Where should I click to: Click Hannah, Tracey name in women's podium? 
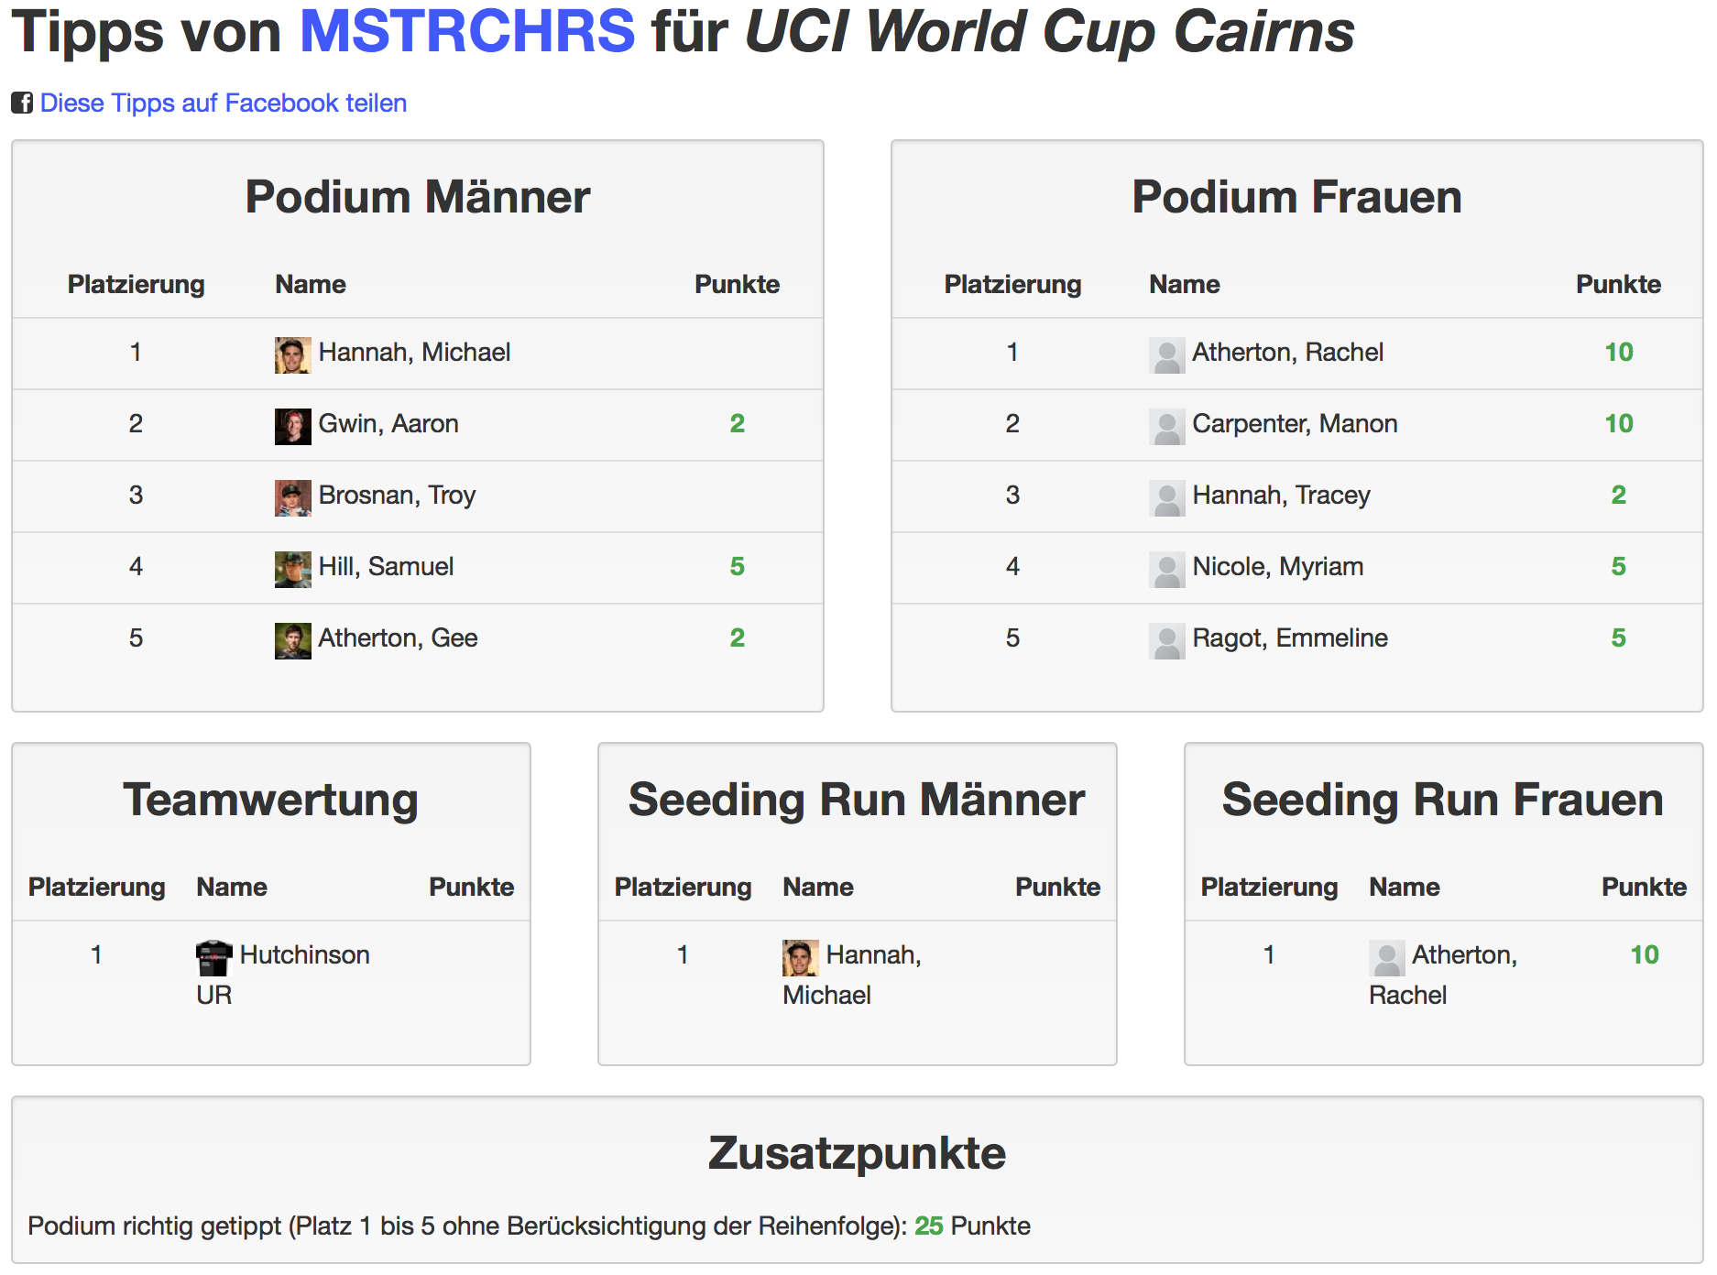pos(1281,496)
